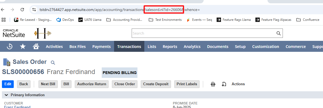Open the apps grid in the bookmarks bar
This screenshot has width=323, height=108.
[4, 20]
